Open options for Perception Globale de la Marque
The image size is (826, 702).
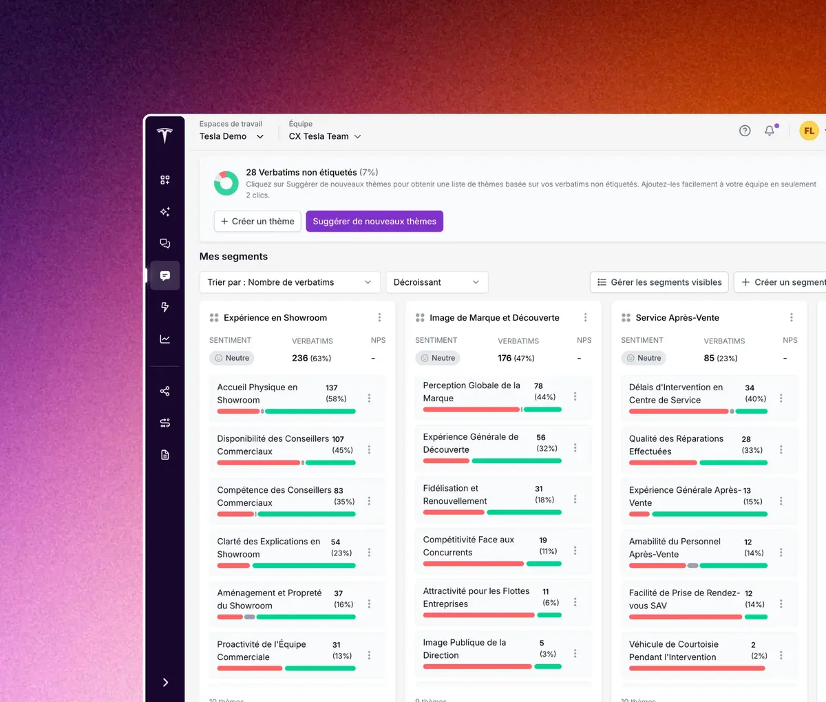click(x=575, y=396)
